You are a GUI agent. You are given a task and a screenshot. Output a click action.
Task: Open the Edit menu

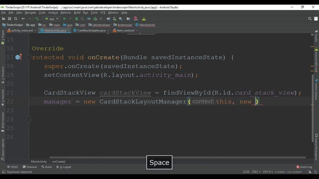[11, 12]
